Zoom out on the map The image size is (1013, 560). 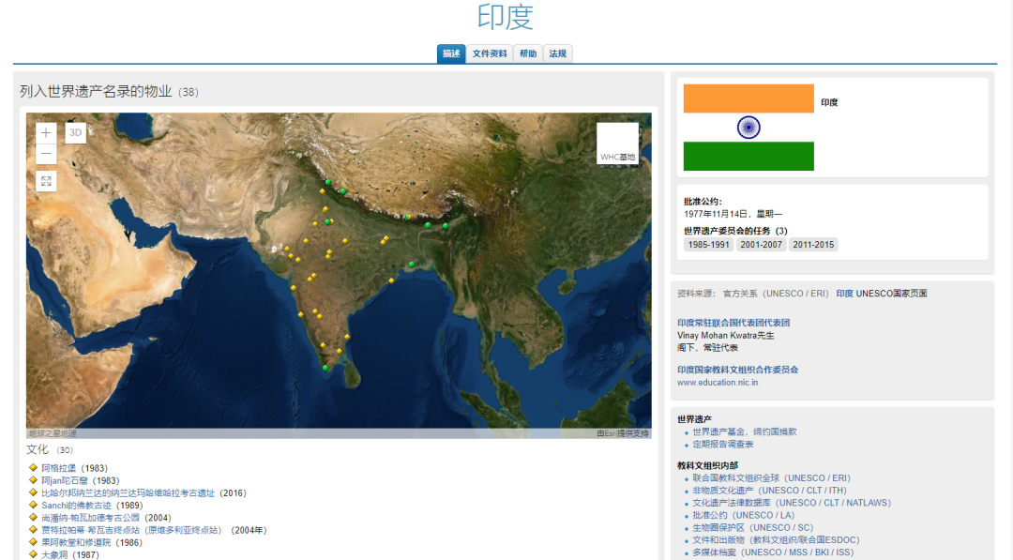46,155
